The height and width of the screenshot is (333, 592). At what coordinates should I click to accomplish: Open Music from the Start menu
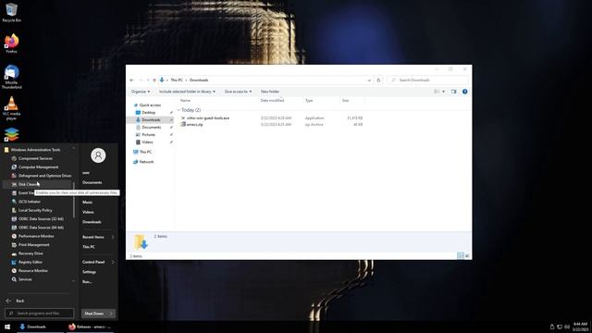point(87,203)
